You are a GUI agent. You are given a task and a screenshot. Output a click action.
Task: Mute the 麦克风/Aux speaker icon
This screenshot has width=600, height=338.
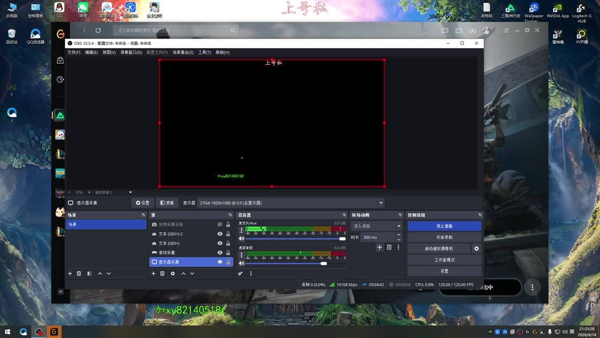(x=241, y=238)
